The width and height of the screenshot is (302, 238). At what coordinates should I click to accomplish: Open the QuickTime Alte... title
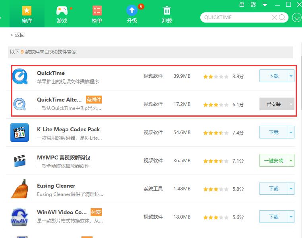[x=59, y=100]
